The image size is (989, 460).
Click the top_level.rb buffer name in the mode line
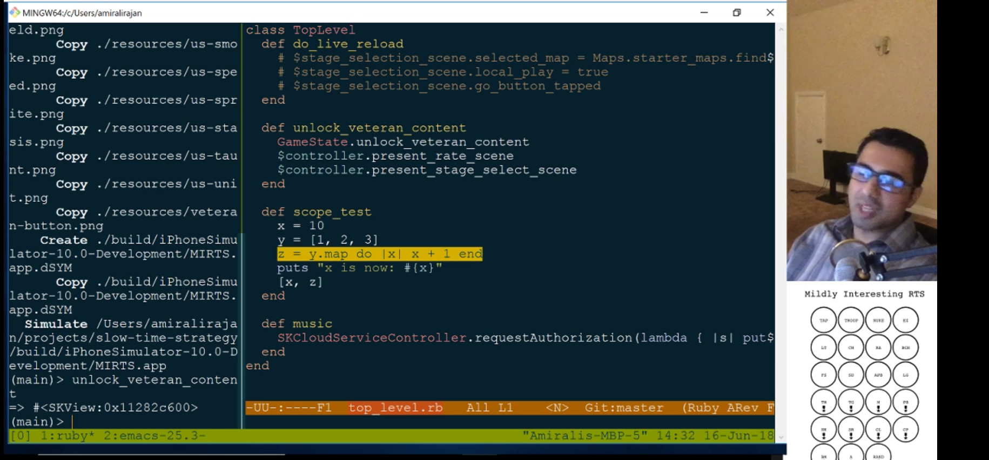(x=395, y=408)
